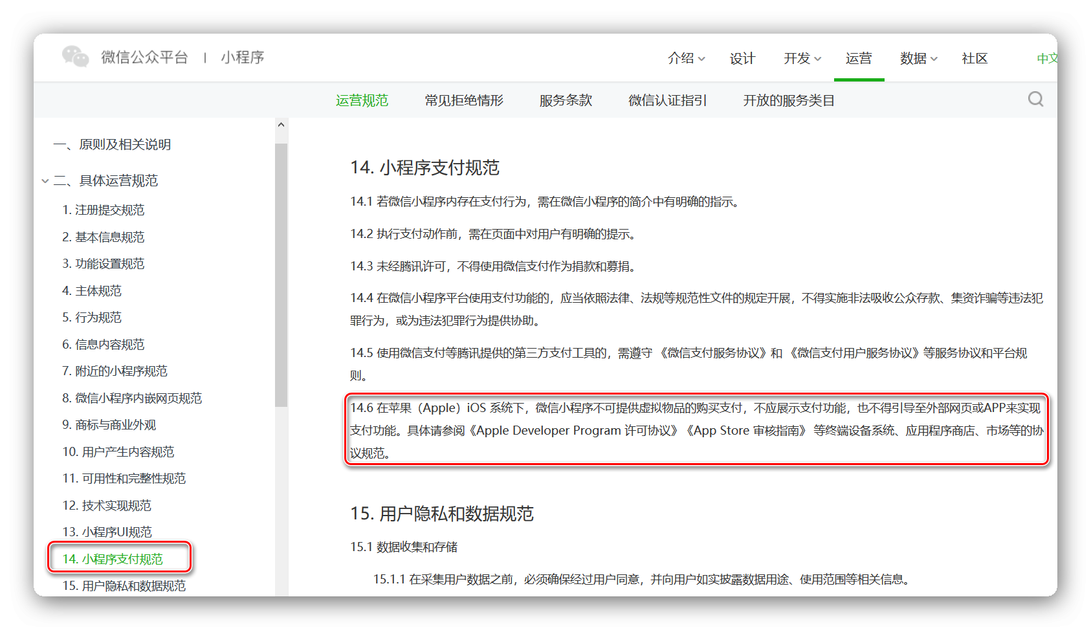
Task: Select 14. 小程序支付规范 in sidebar
Action: [113, 559]
